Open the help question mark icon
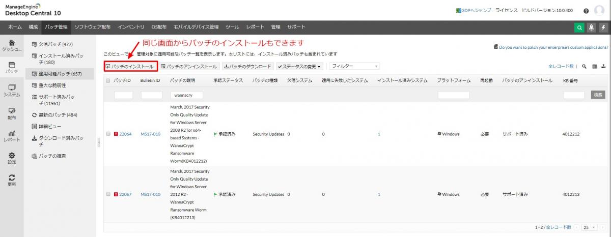The image size is (611, 237). coord(586,11)
